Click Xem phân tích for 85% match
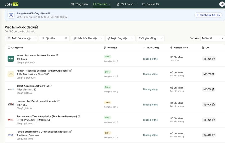This screenshot has height=143, width=225. [x=111, y=77]
